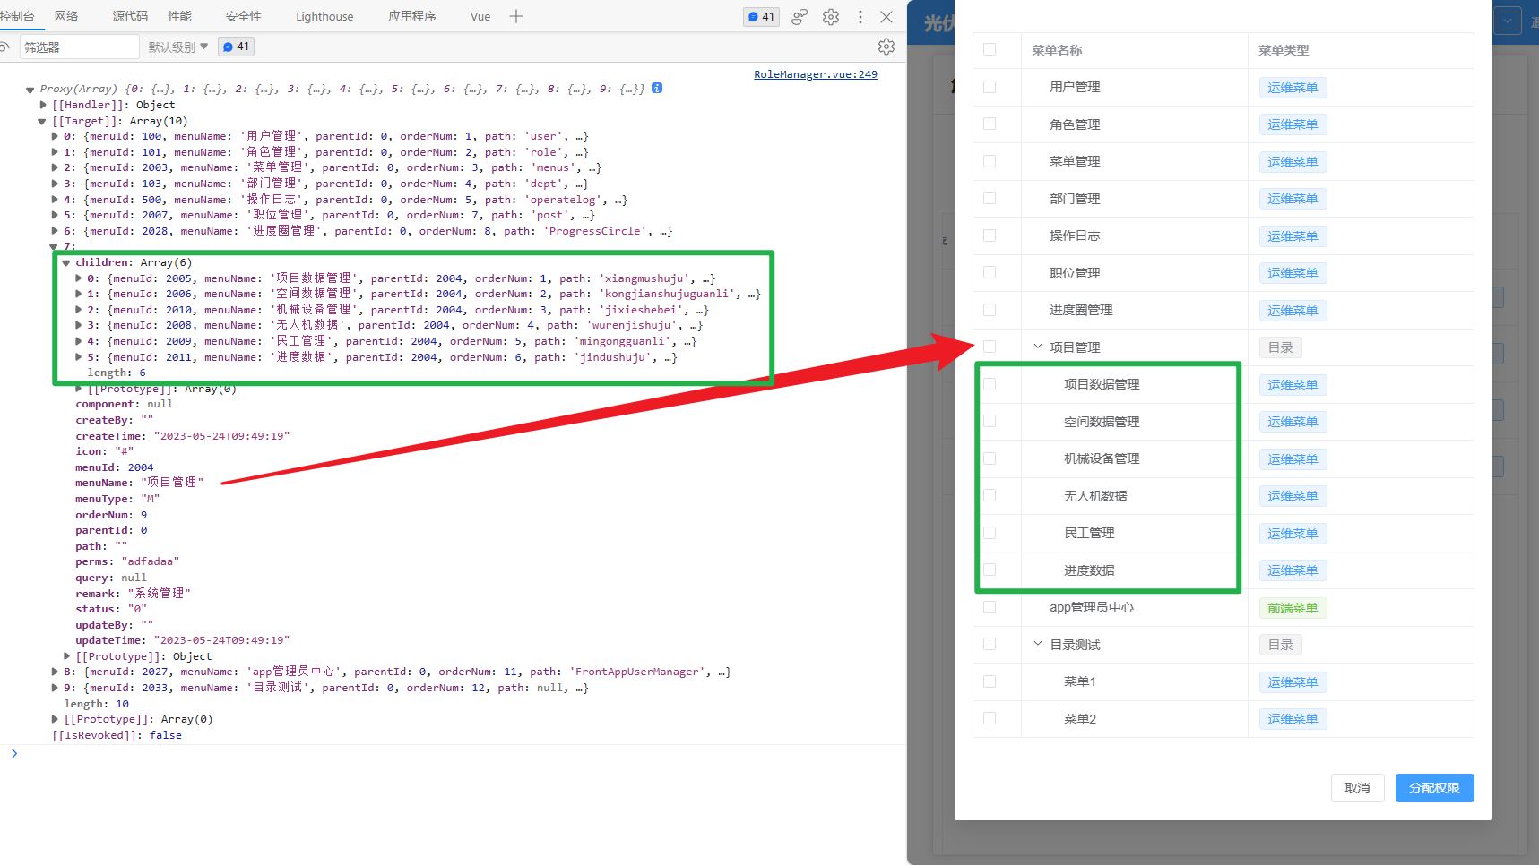Check the 角色管理 row checkbox
The width and height of the screenshot is (1539, 865).
point(990,124)
